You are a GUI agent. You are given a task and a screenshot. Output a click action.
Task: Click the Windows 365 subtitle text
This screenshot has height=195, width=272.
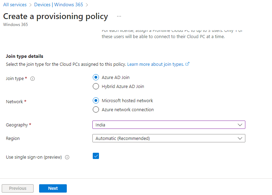click(x=16, y=25)
